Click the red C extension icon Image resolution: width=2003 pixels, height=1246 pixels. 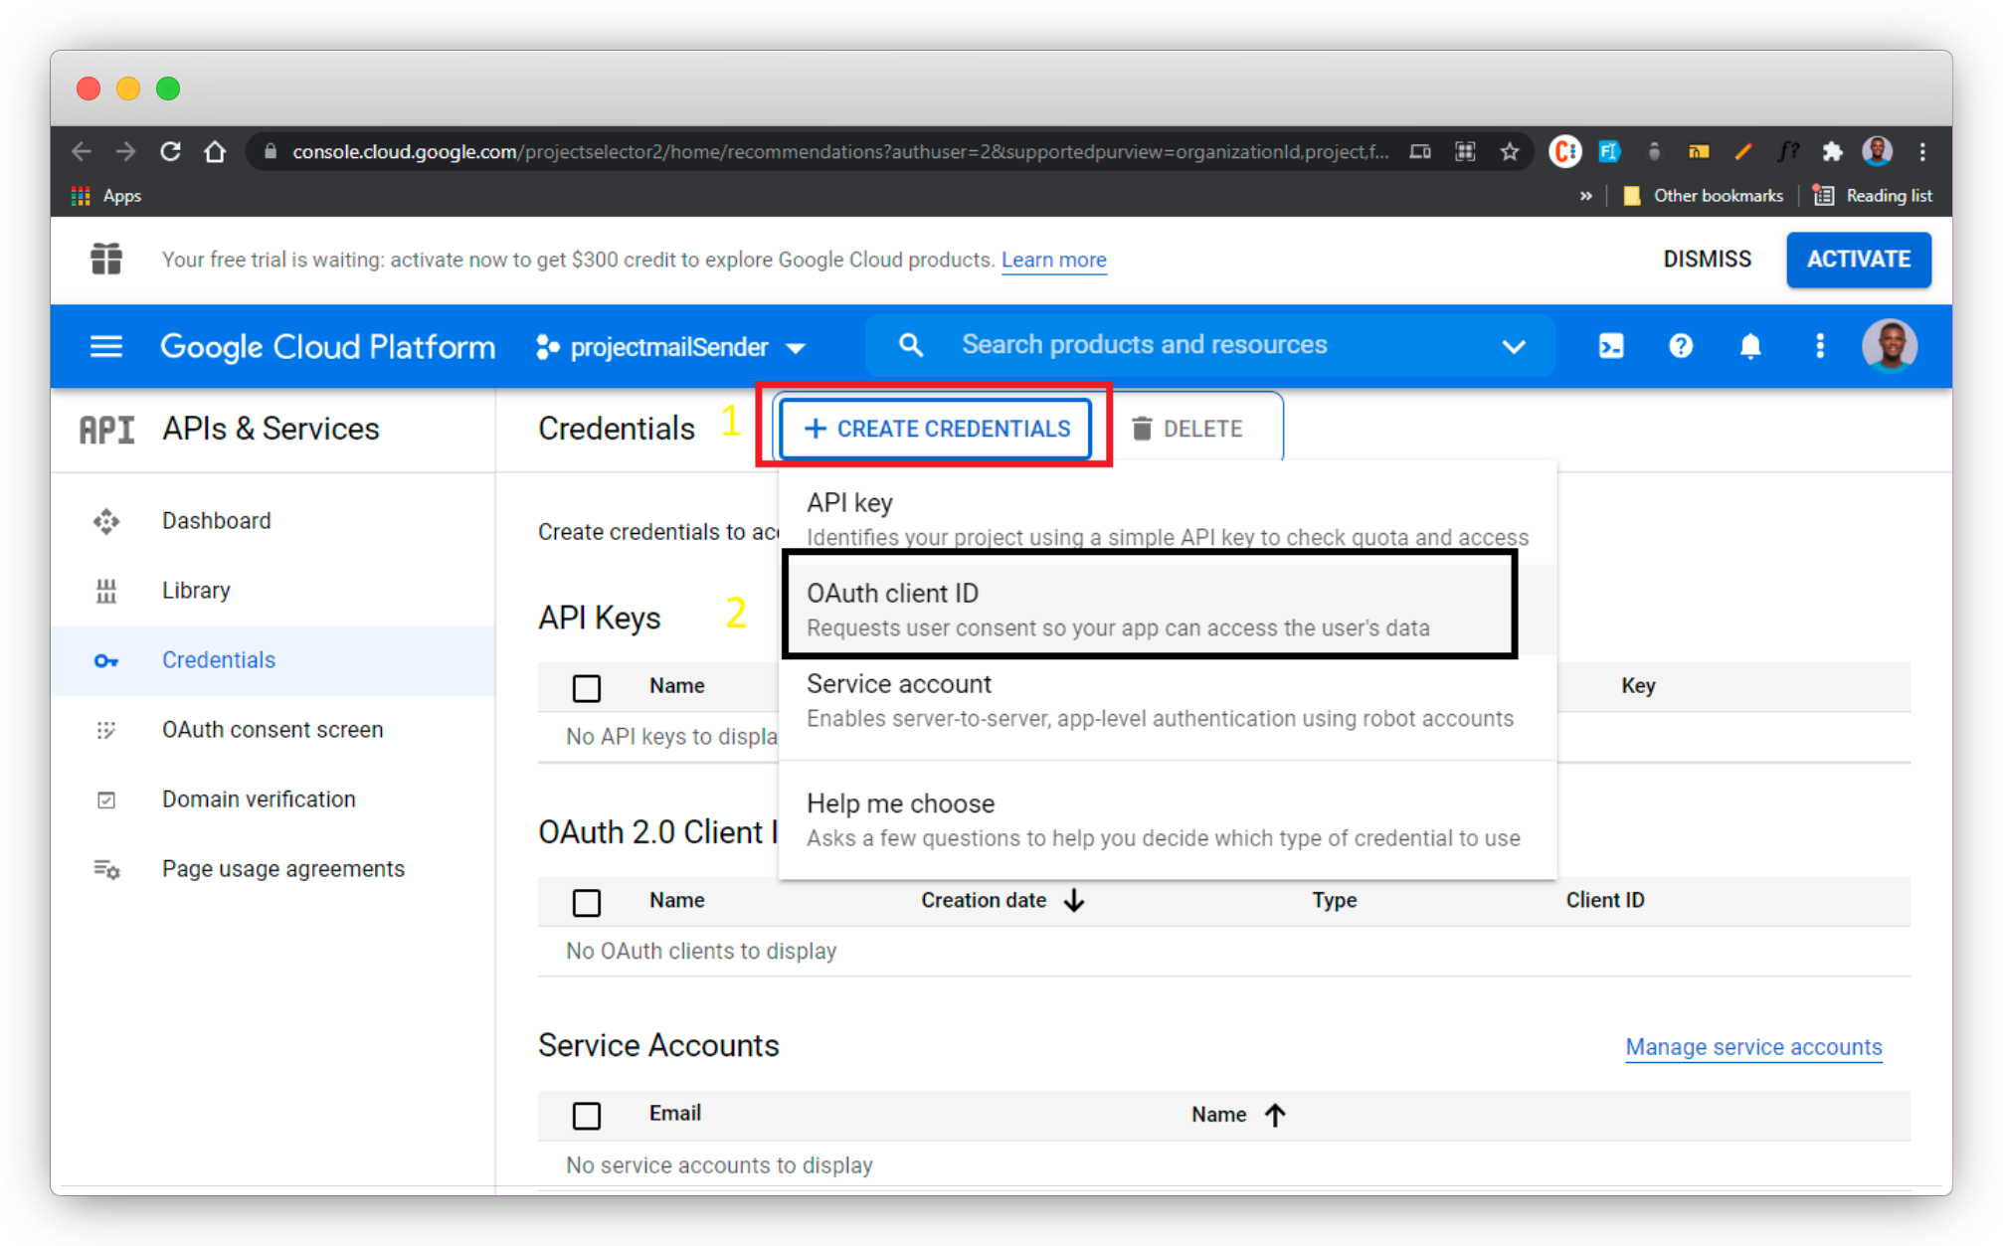1564,151
